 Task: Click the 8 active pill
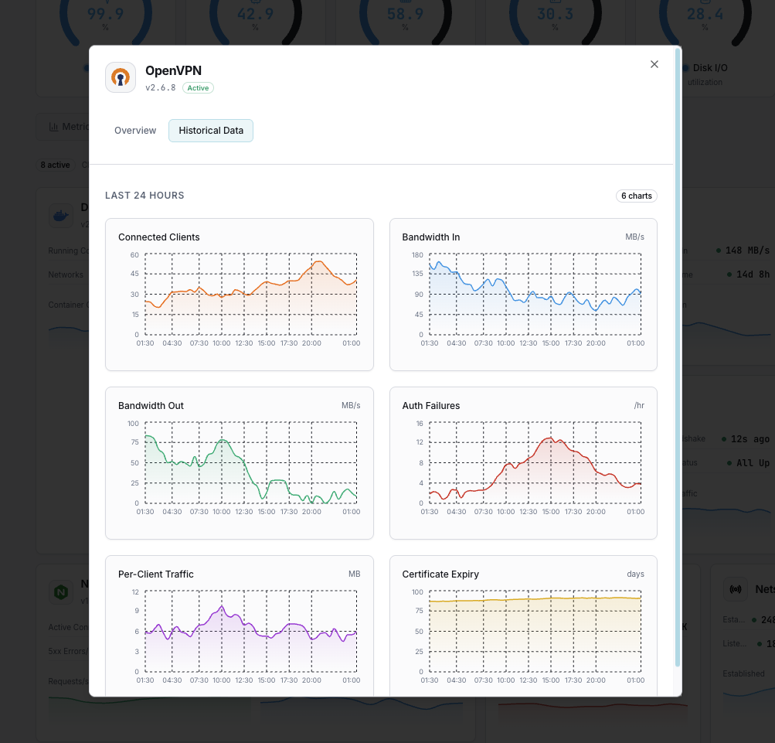(x=54, y=165)
